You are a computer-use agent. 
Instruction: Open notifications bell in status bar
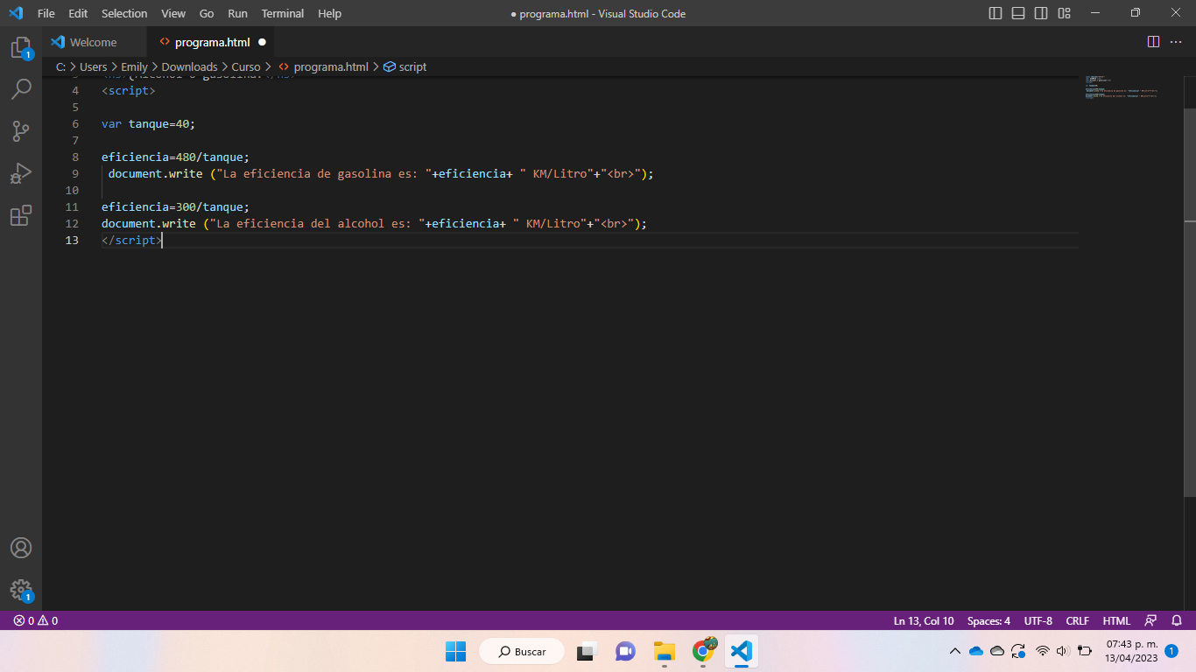tap(1177, 620)
